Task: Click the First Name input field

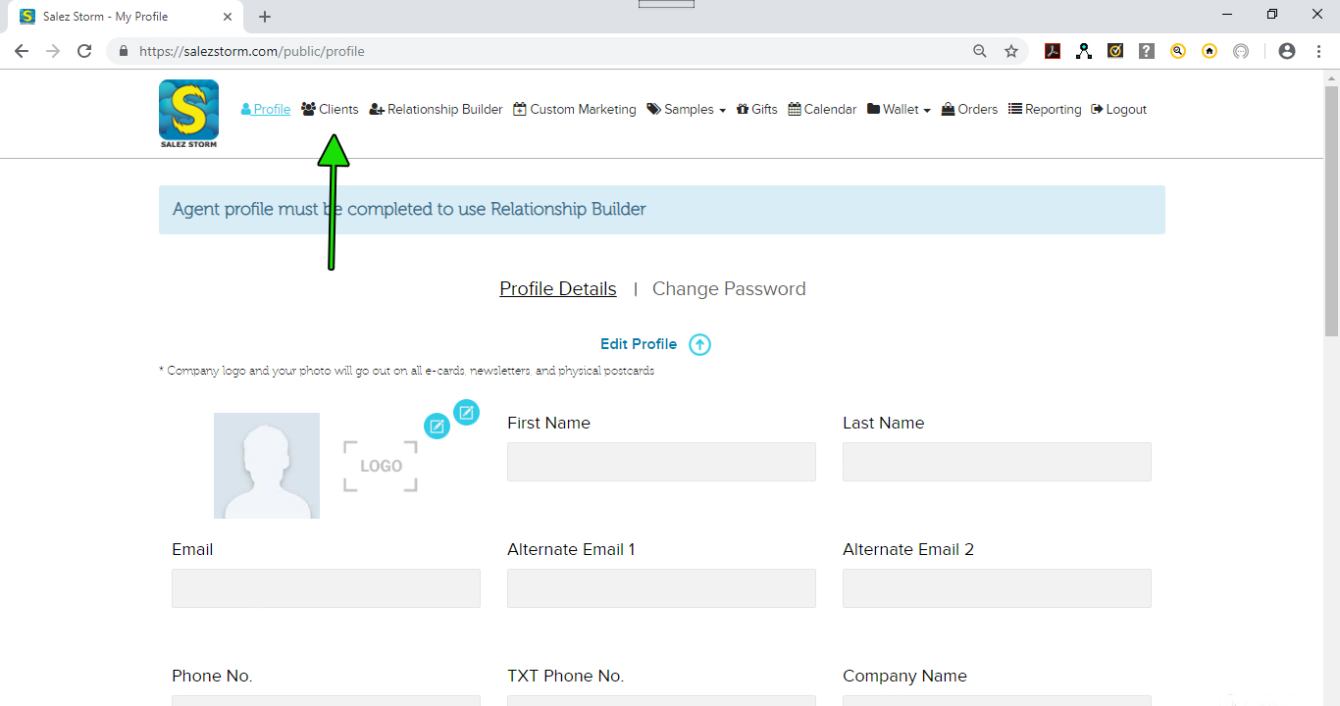Action: pos(661,462)
